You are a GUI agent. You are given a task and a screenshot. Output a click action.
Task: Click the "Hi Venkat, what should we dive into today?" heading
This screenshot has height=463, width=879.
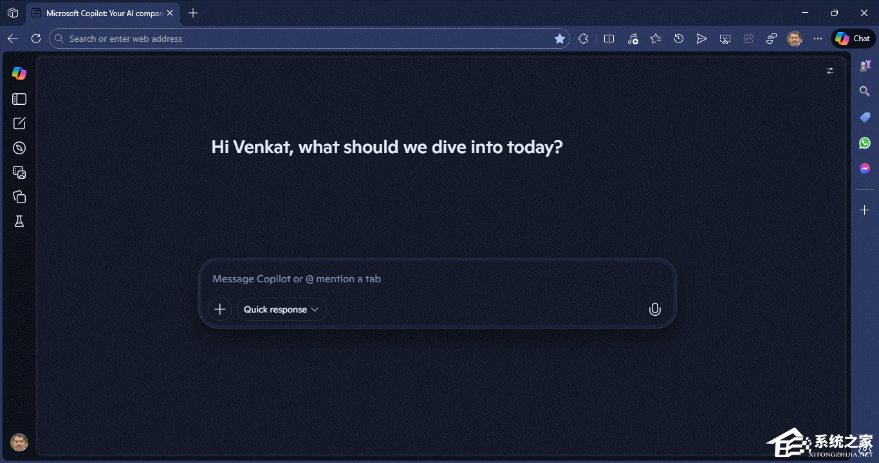pos(387,147)
